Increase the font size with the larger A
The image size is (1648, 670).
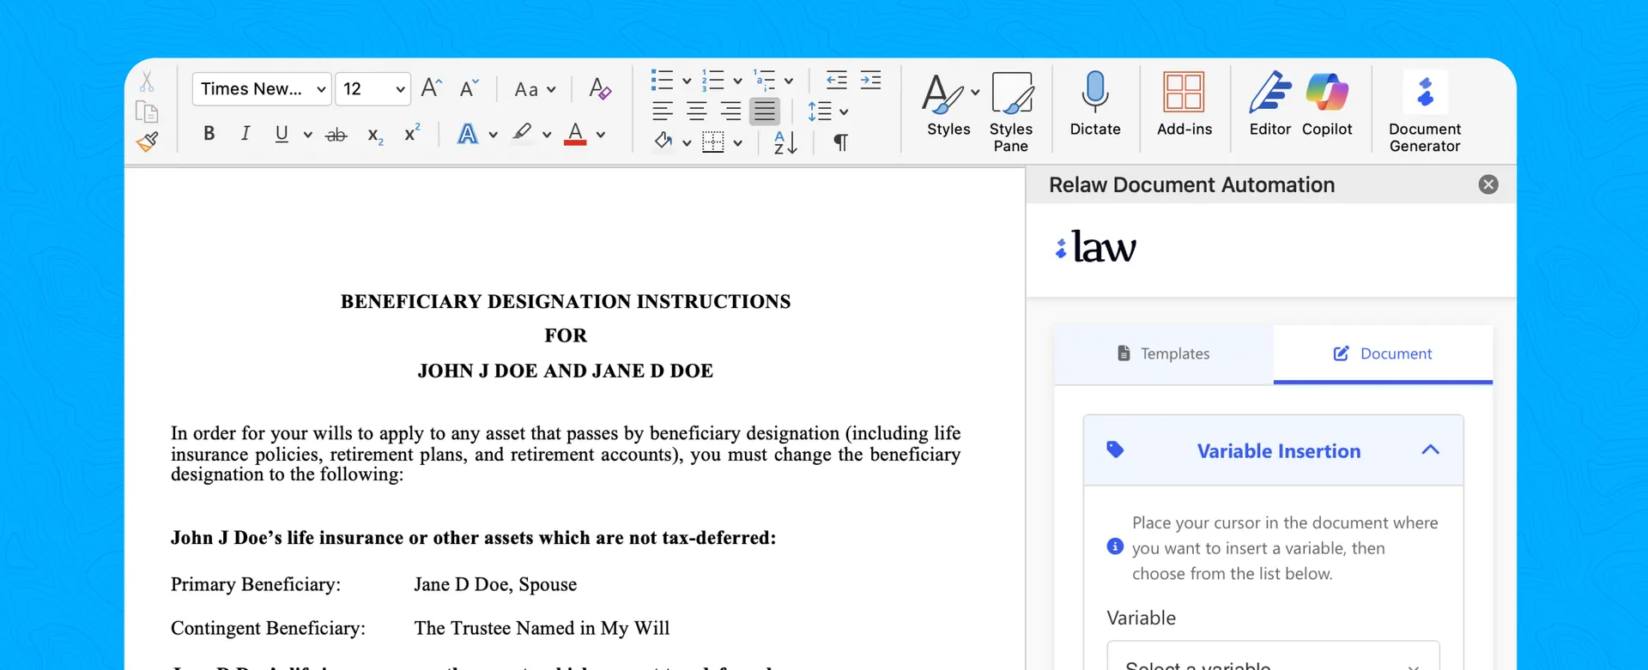[x=432, y=88]
